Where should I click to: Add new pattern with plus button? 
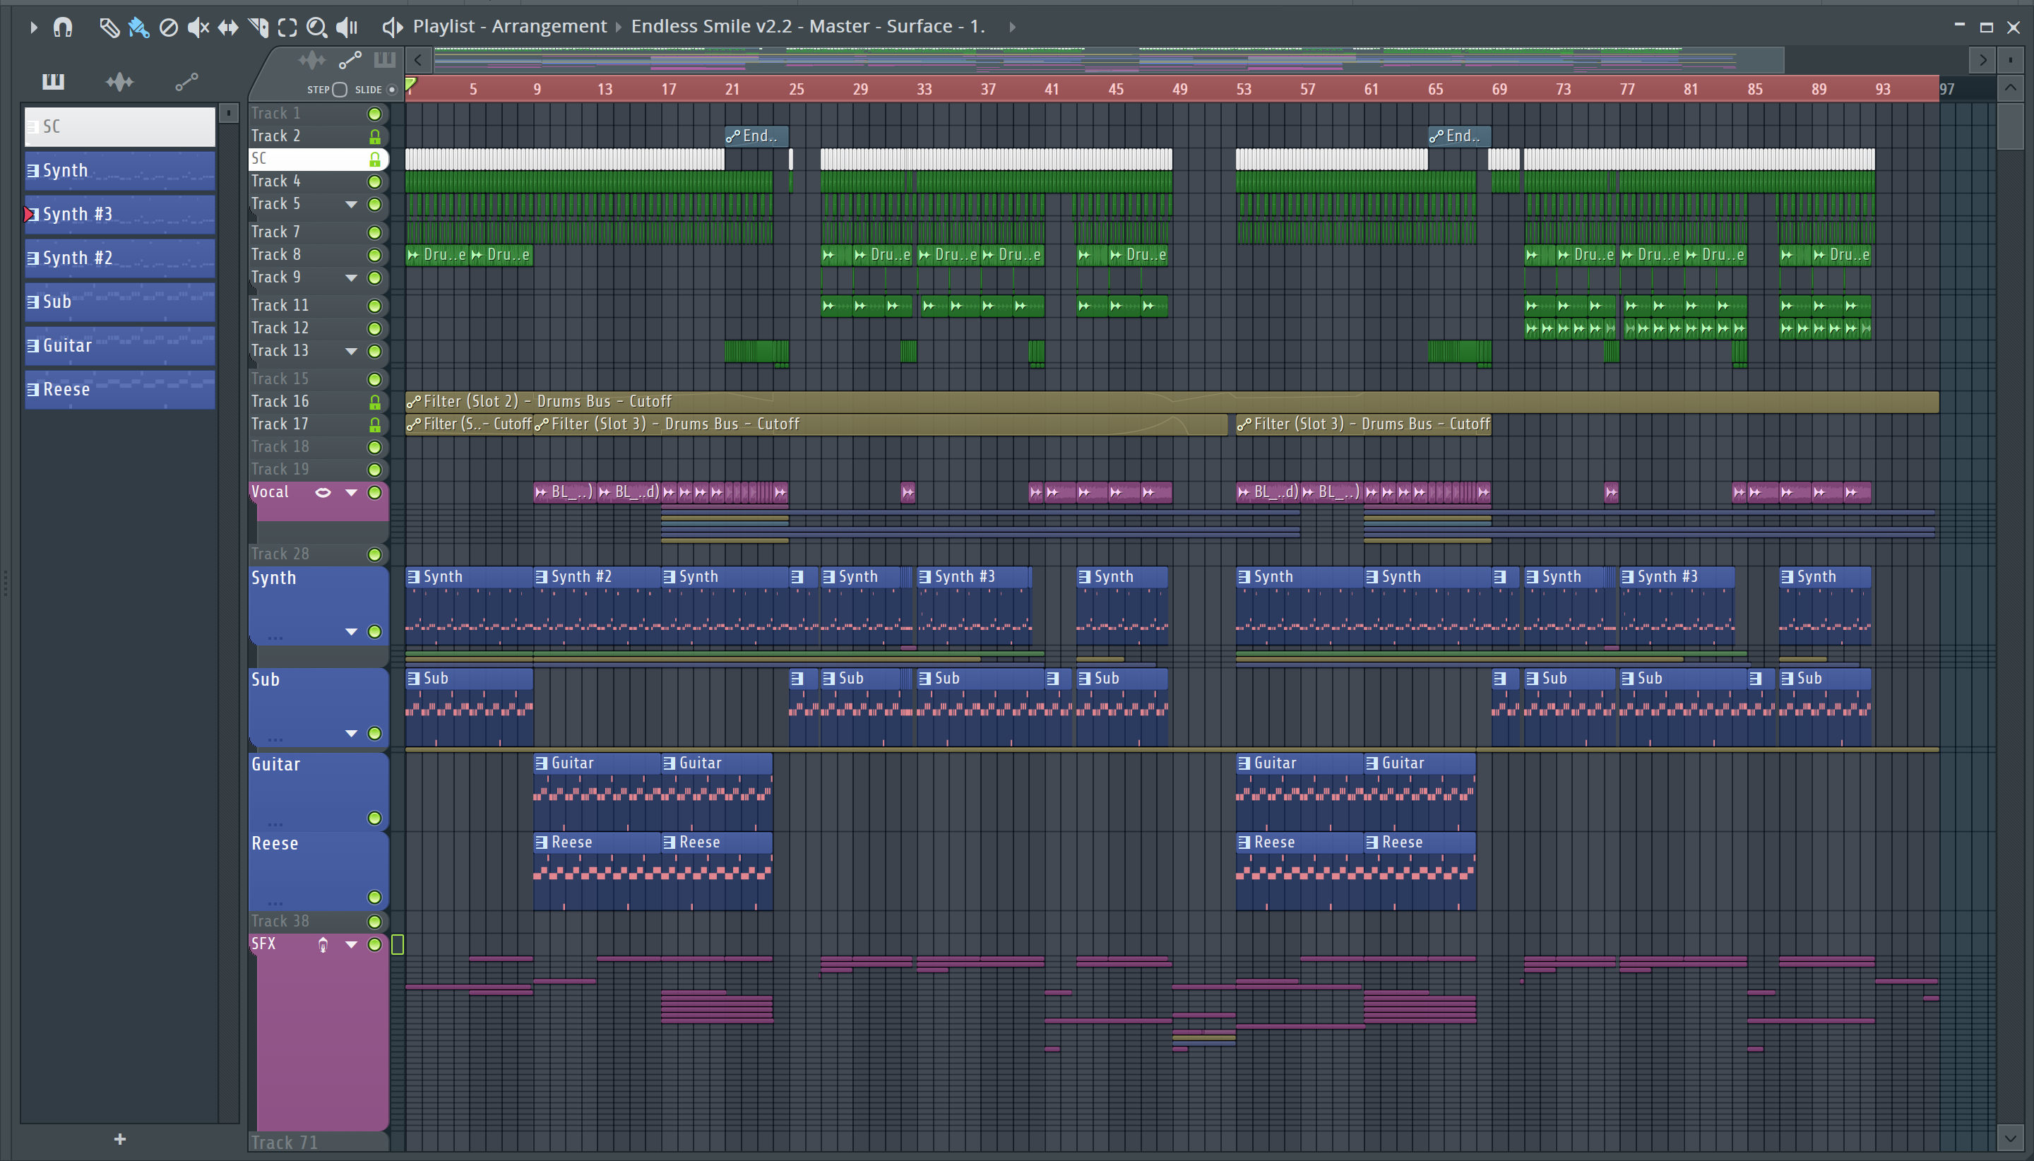[x=119, y=1138]
